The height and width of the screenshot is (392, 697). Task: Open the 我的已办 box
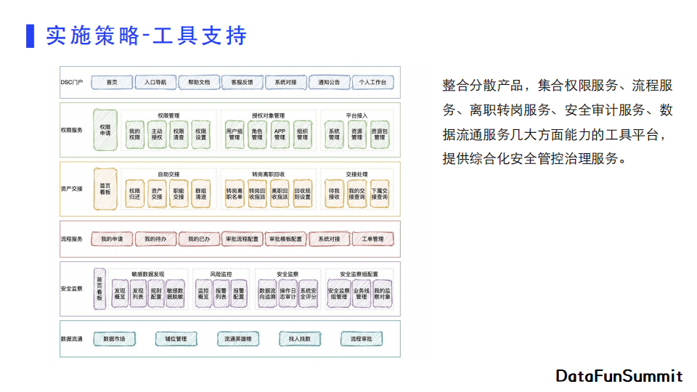199,239
